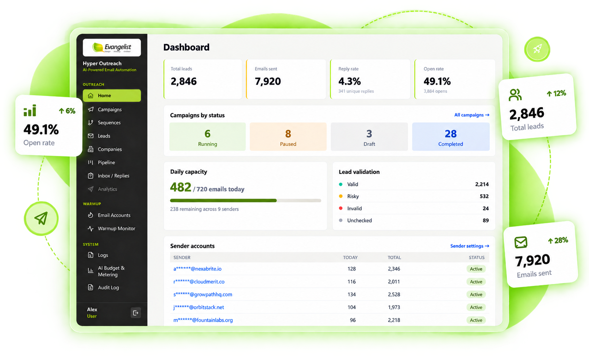The width and height of the screenshot is (589, 356).
Task: Click the Companies building icon
Action: point(91,149)
